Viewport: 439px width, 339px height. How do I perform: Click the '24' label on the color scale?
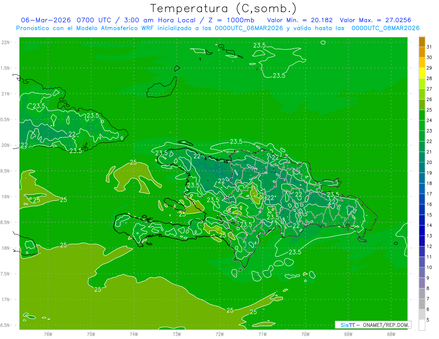tap(429, 120)
